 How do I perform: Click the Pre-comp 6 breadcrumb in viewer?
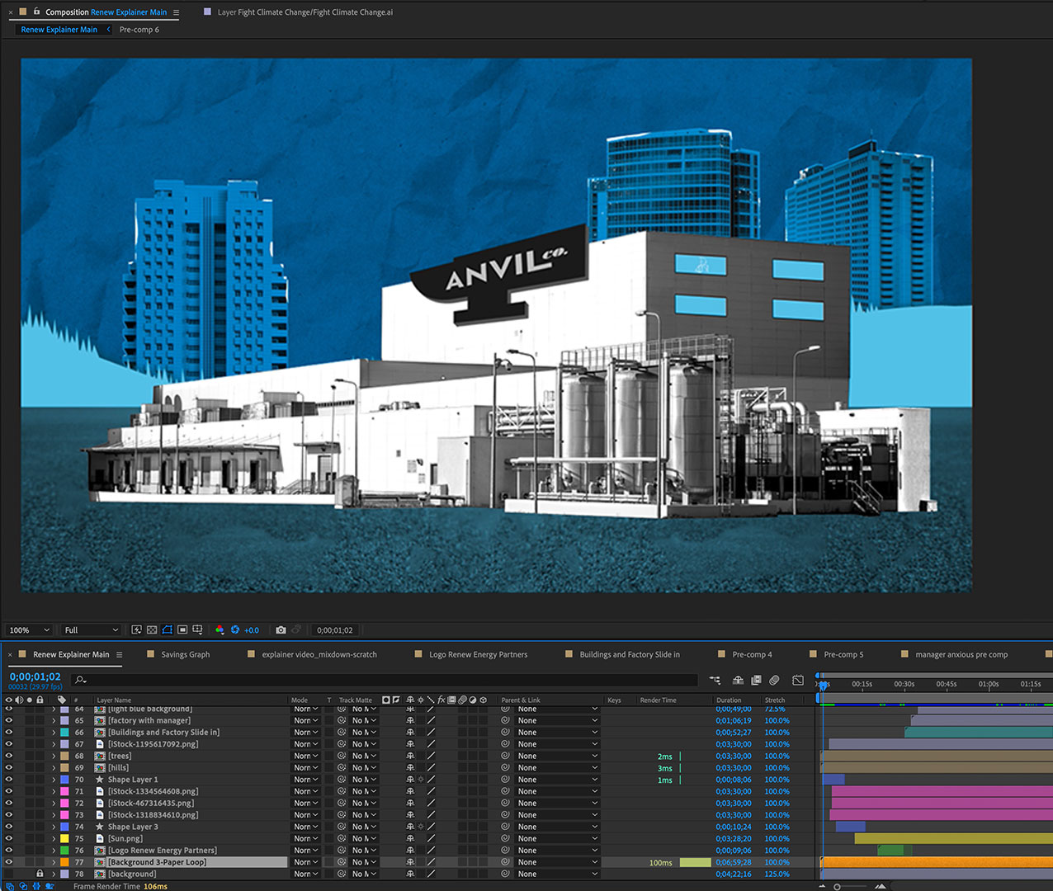139,30
